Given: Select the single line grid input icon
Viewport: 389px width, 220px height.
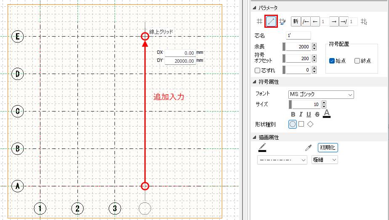Looking at the screenshot, I should pos(271,21).
